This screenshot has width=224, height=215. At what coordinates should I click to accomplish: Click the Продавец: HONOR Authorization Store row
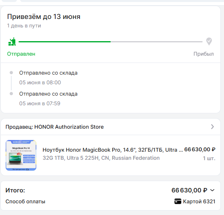tap(111, 127)
